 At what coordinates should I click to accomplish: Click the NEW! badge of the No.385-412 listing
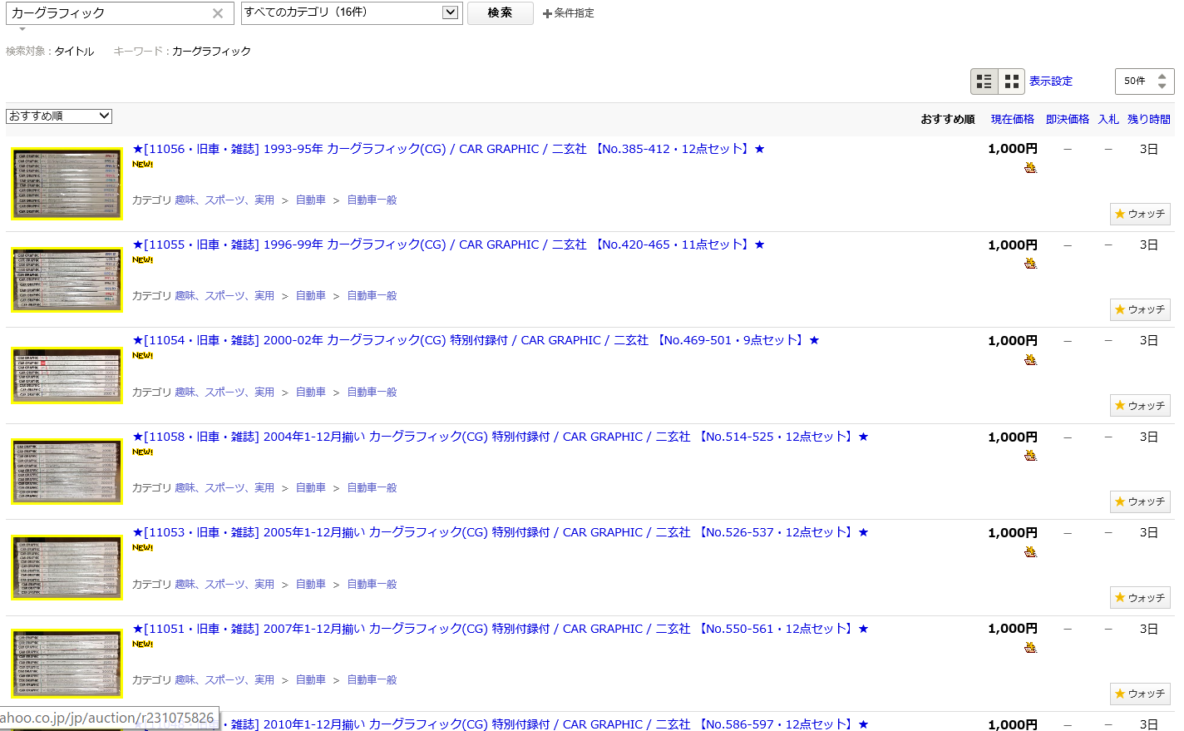coord(143,165)
